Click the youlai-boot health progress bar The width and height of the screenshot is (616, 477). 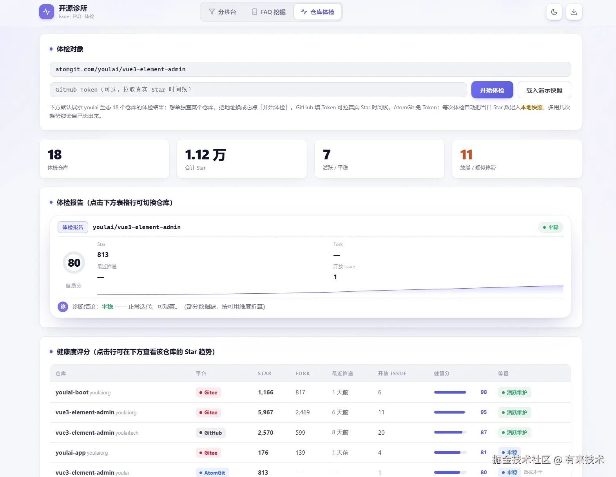click(x=450, y=392)
